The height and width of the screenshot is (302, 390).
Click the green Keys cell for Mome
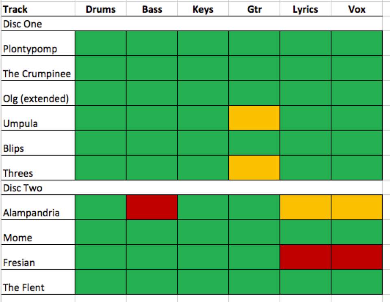pos(203,232)
